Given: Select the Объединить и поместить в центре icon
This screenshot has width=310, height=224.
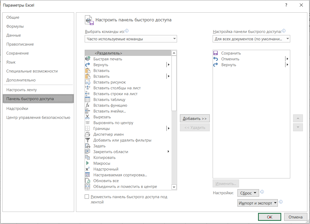Looking at the screenshot, I should (88, 187).
